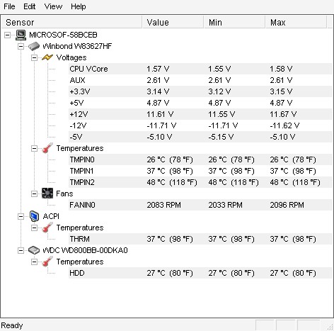The image size is (334, 331).
Task: Click the hard drive icon beside WDC WD800BB-00DKA0
Action: point(34,250)
